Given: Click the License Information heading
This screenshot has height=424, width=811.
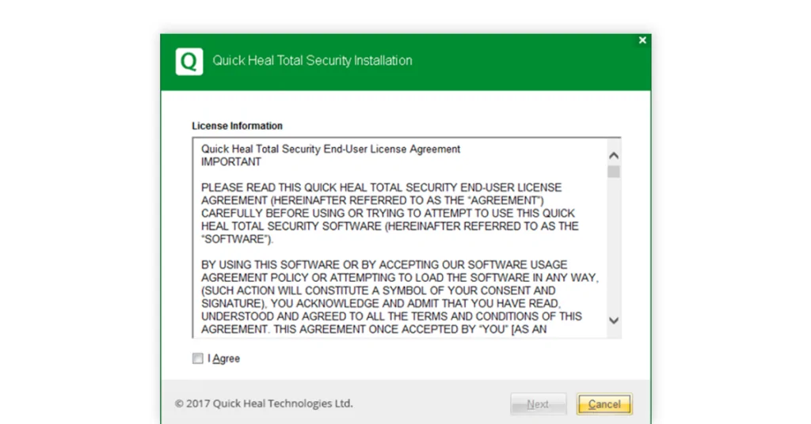Looking at the screenshot, I should click(237, 126).
